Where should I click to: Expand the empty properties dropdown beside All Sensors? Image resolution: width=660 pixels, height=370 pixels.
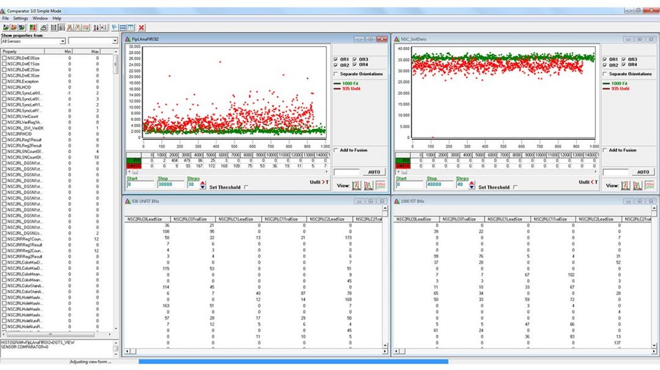pyautogui.click(x=114, y=41)
